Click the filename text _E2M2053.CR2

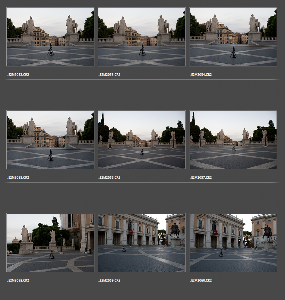[109, 75]
